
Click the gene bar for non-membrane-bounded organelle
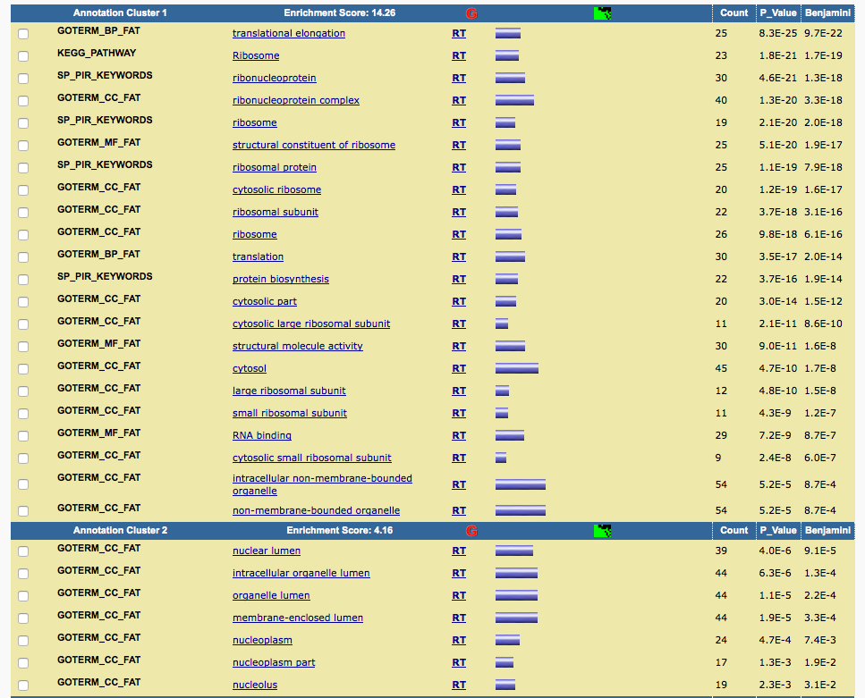point(521,510)
